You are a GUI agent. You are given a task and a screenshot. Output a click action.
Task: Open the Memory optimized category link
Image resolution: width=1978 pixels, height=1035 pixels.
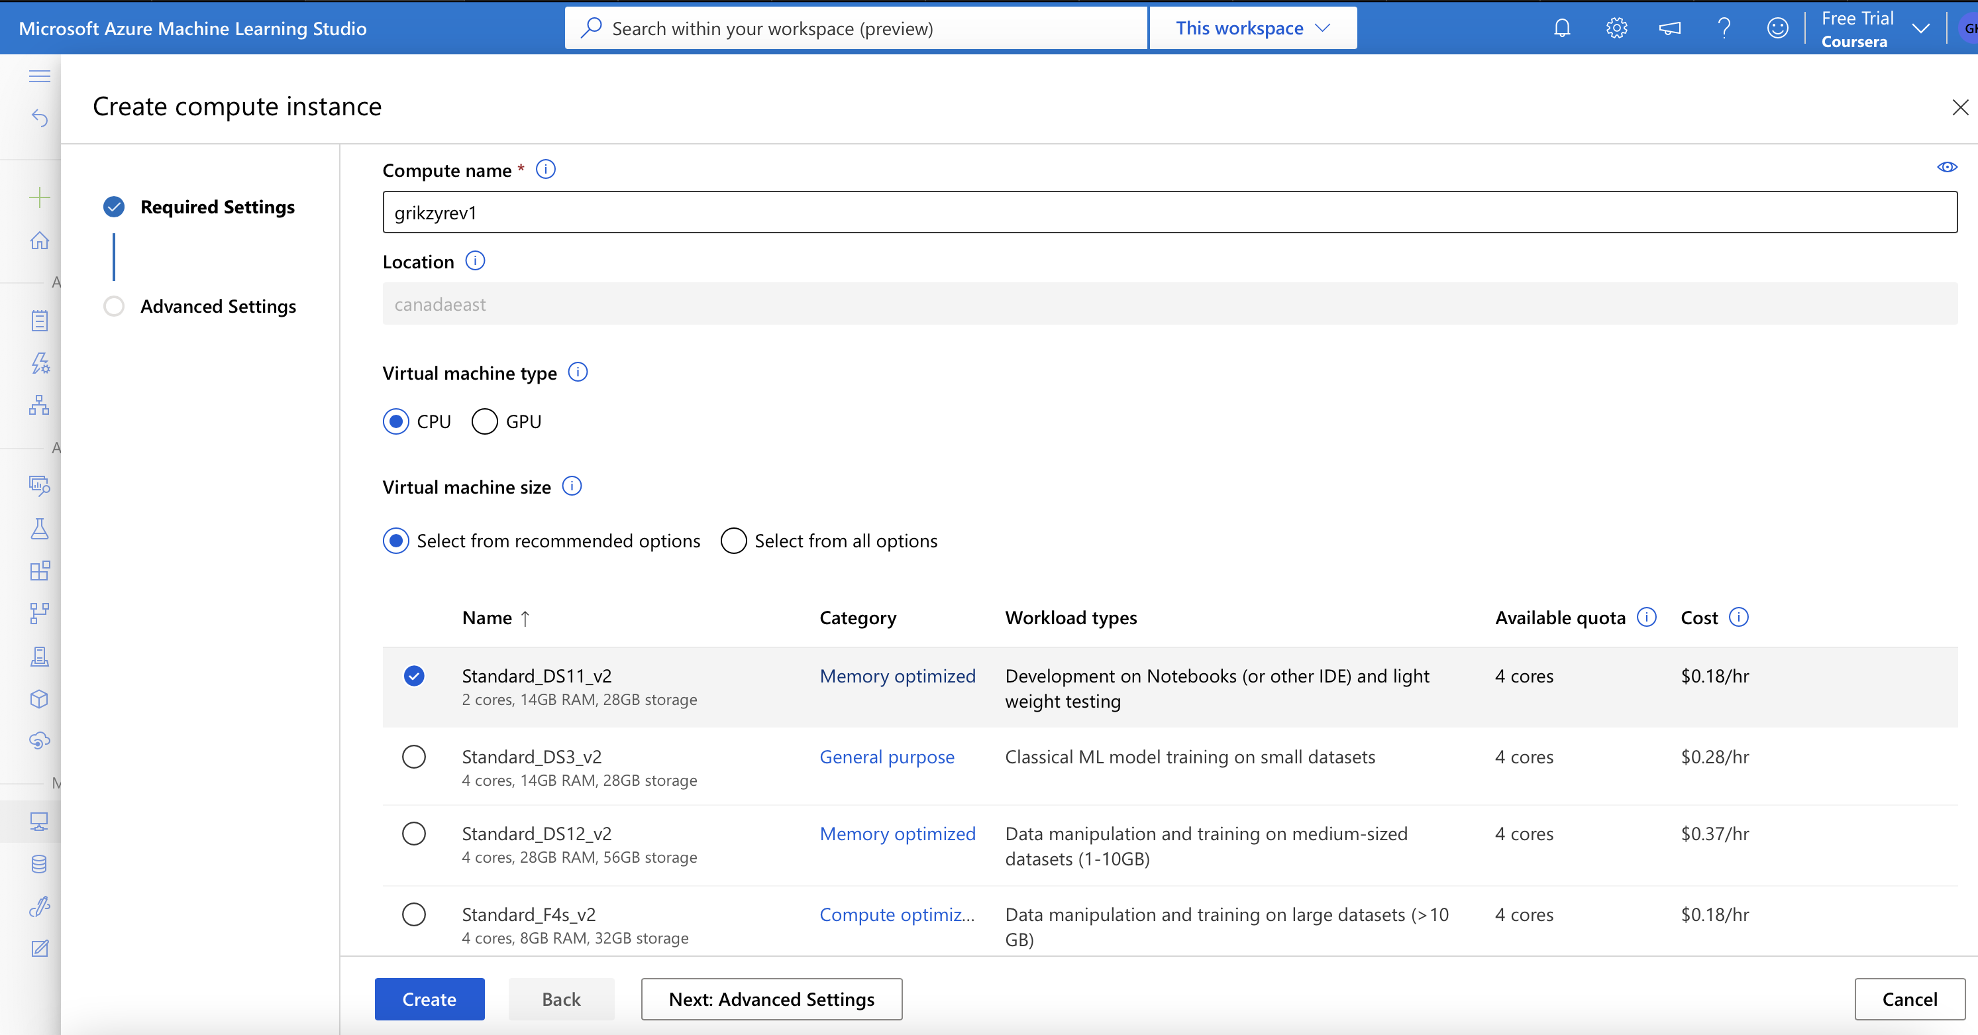(x=898, y=676)
